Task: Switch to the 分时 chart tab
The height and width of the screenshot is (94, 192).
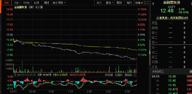Action: coord(7,3)
